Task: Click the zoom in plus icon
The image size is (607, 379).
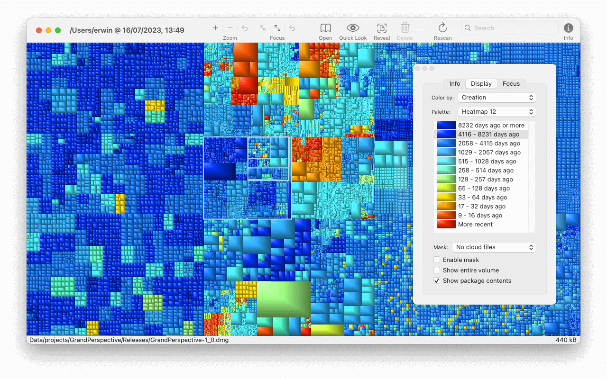Action: (215, 28)
